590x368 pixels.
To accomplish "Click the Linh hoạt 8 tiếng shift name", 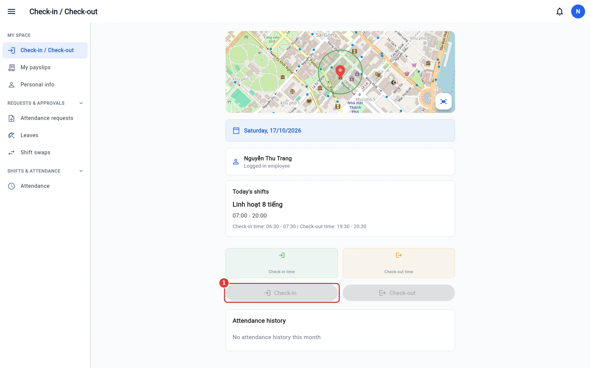I will coord(258,204).
